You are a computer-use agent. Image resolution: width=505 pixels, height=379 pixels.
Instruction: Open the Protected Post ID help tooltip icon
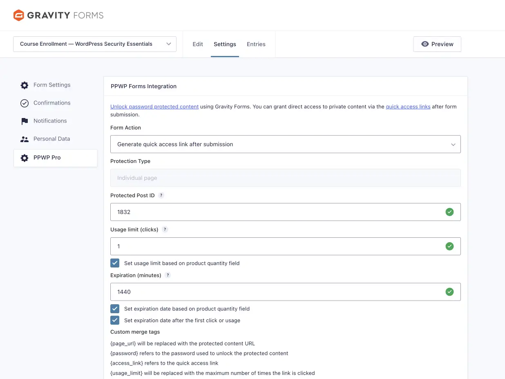[x=161, y=196]
